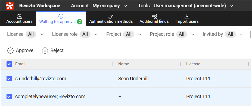Sort by the License column header
252x112 pixels.
pos(193,64)
